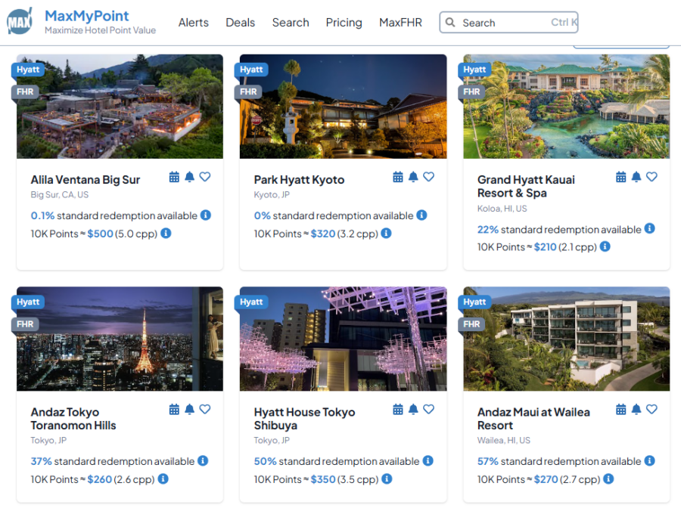Open the Deals menu item

240,23
